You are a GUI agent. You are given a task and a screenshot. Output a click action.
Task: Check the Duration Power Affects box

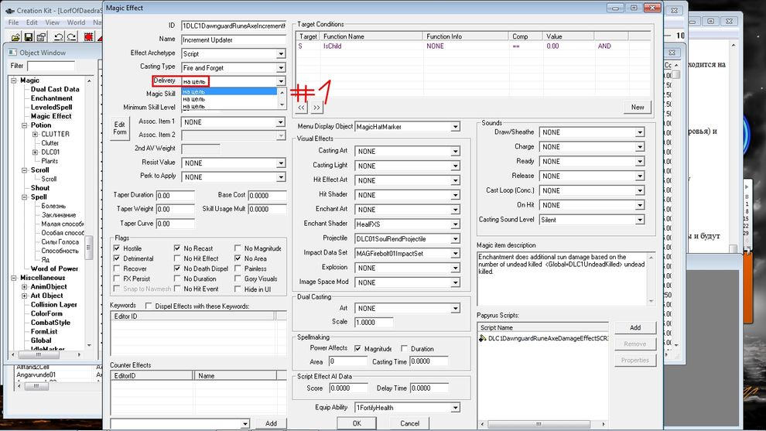click(x=405, y=349)
